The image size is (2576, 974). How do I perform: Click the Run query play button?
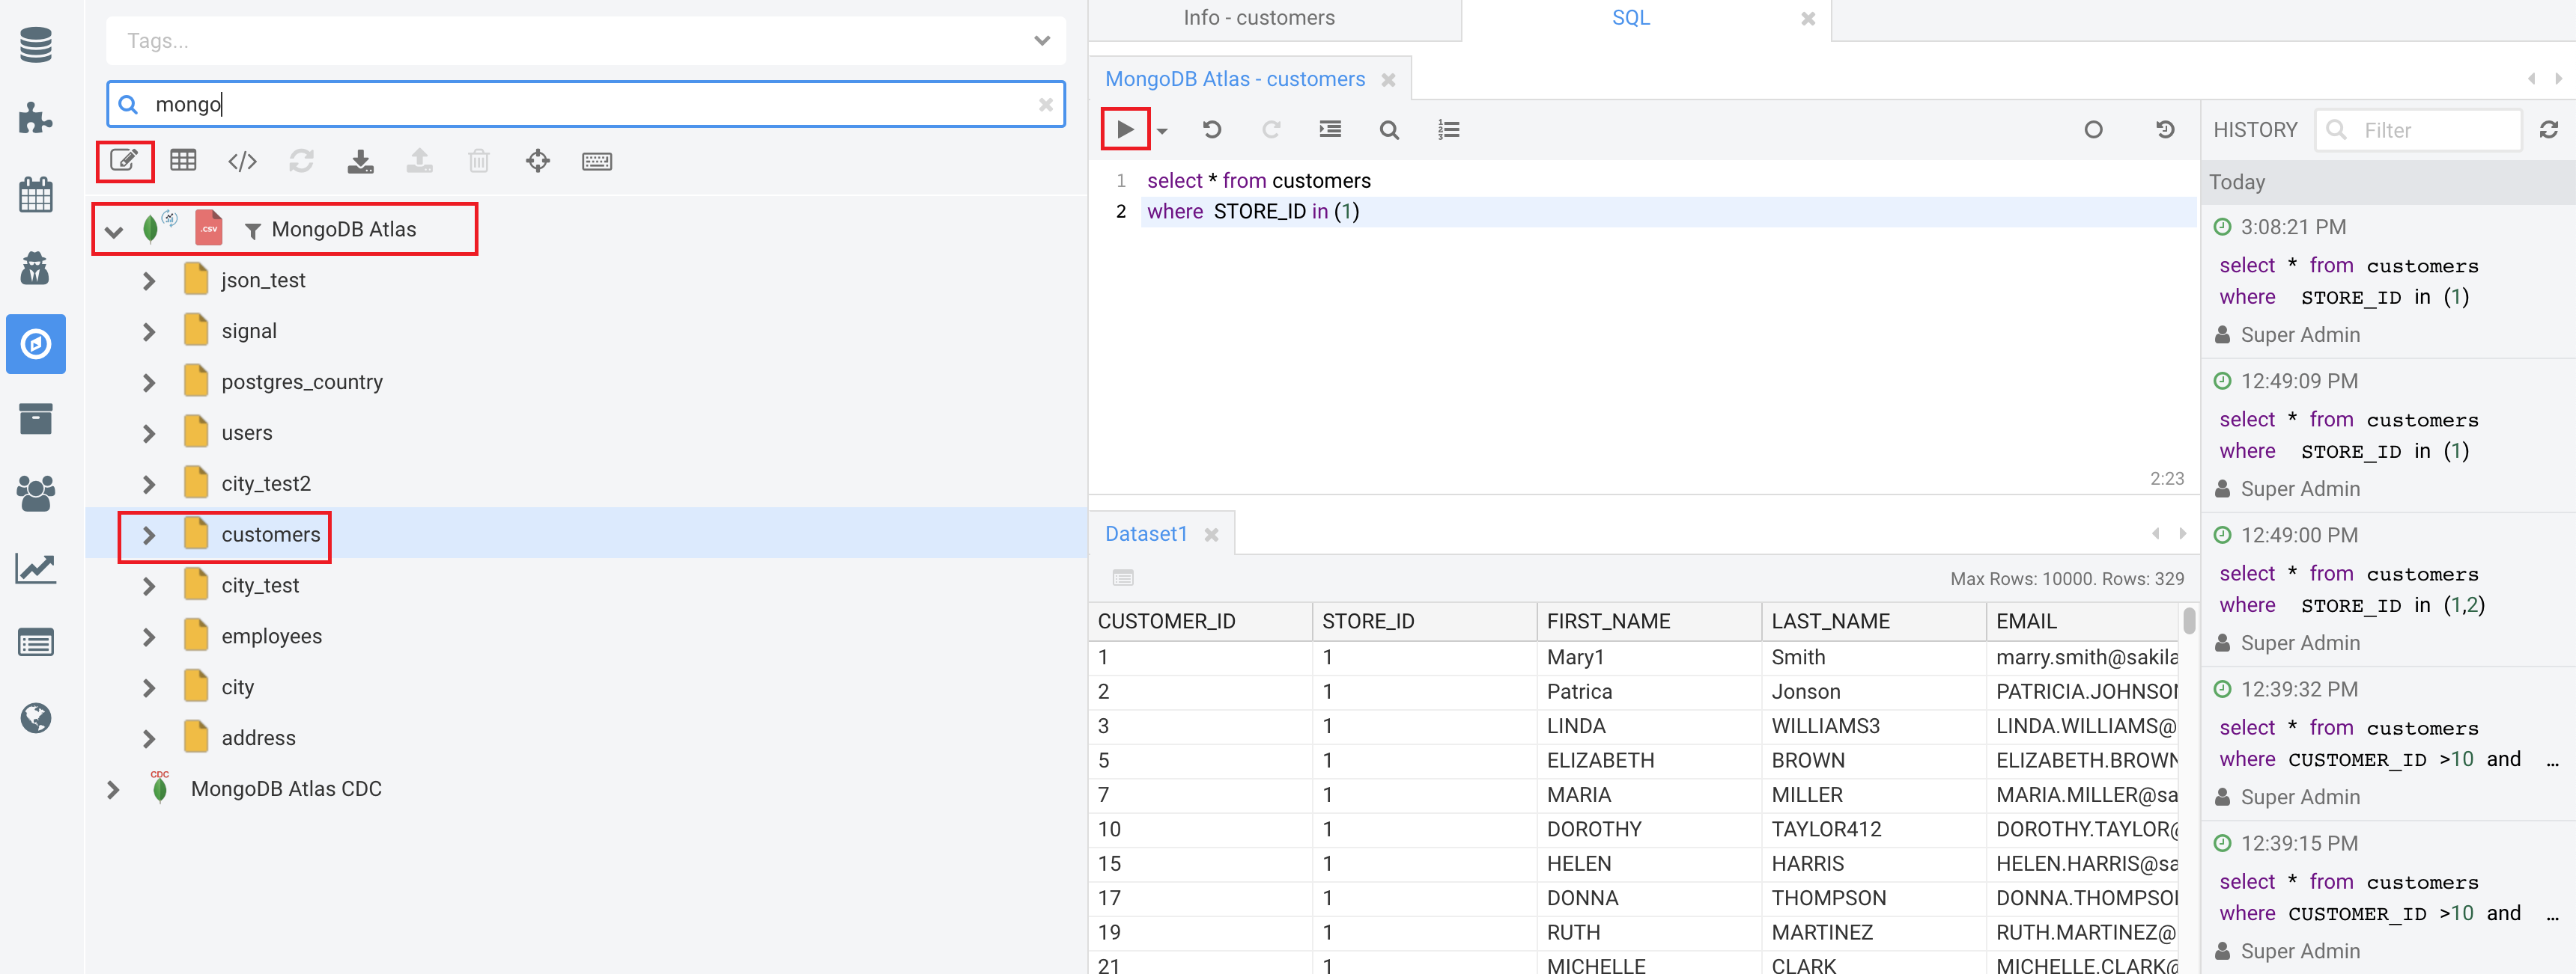click(x=1124, y=129)
